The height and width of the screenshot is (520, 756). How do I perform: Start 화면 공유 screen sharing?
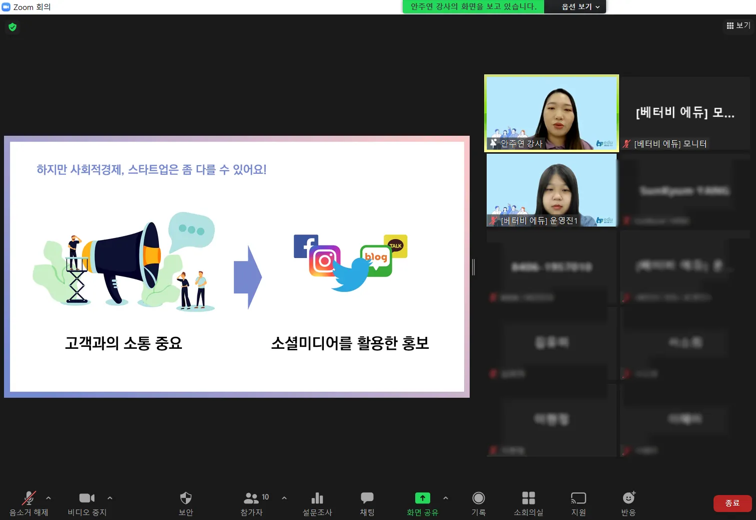coord(422,503)
